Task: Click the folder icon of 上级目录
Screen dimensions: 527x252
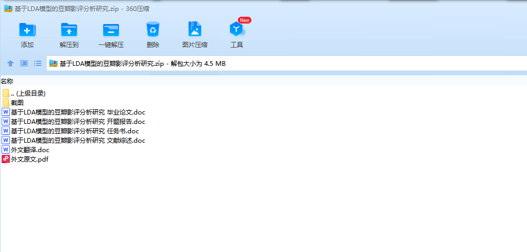Action: coord(6,93)
